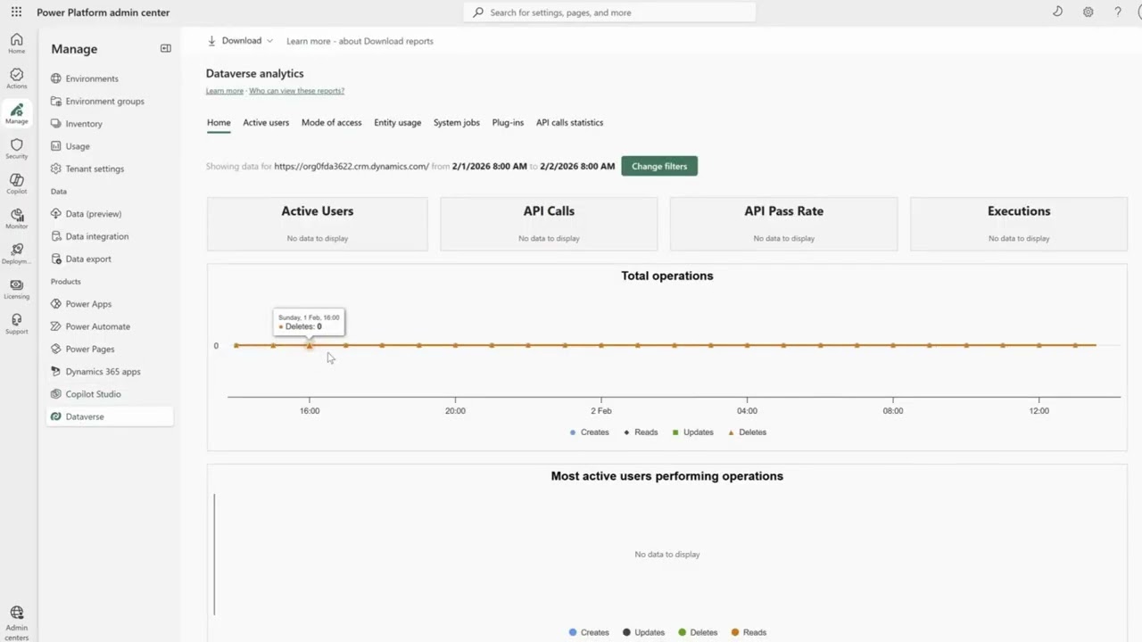Viewport: 1142px width, 642px height.
Task: Switch to the System jobs tab
Action: click(x=456, y=122)
